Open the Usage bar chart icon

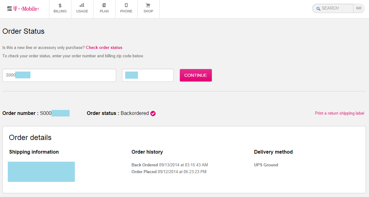point(82,5)
